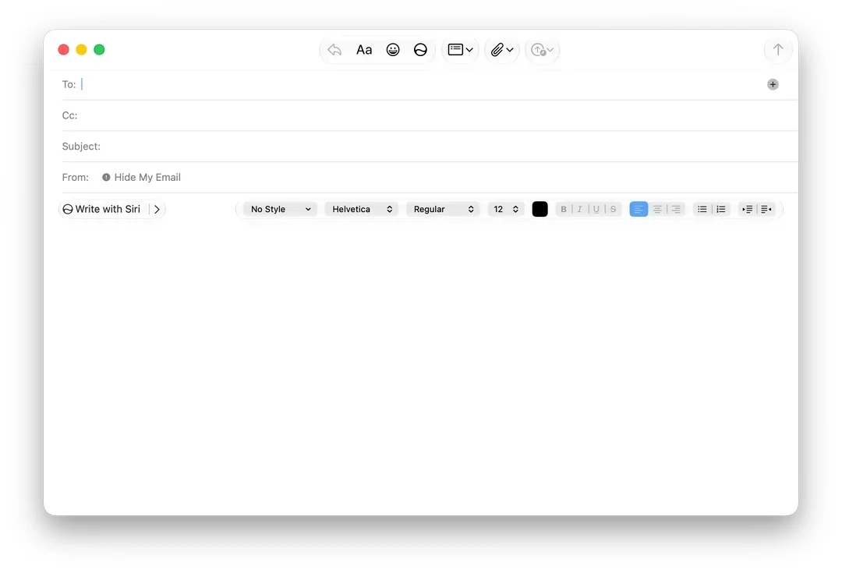Open the black text color swatch
Image resolution: width=842 pixels, height=573 pixels.
540,210
